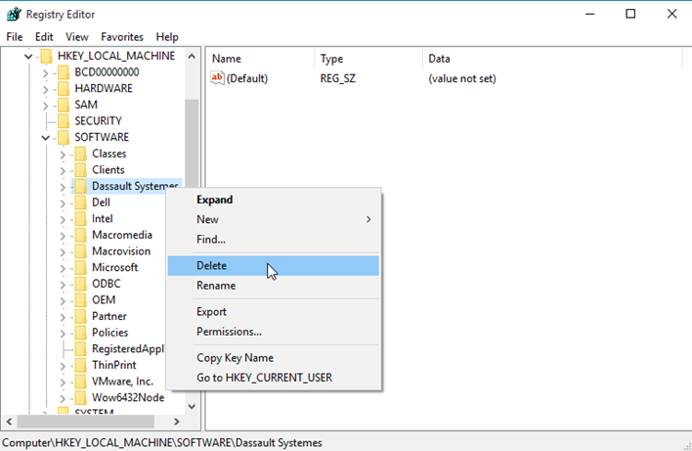Click tree scrollbar down arrow
This screenshot has height=451, width=692.
point(192,406)
